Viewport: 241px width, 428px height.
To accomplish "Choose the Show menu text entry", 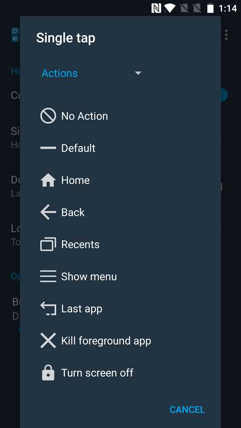I will 89,276.
